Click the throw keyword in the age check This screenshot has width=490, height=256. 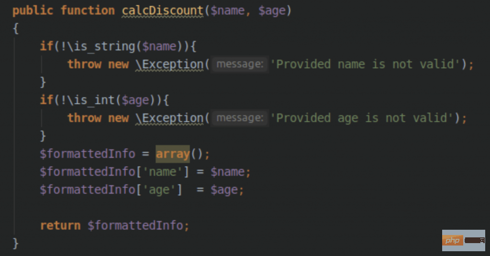[x=84, y=118]
